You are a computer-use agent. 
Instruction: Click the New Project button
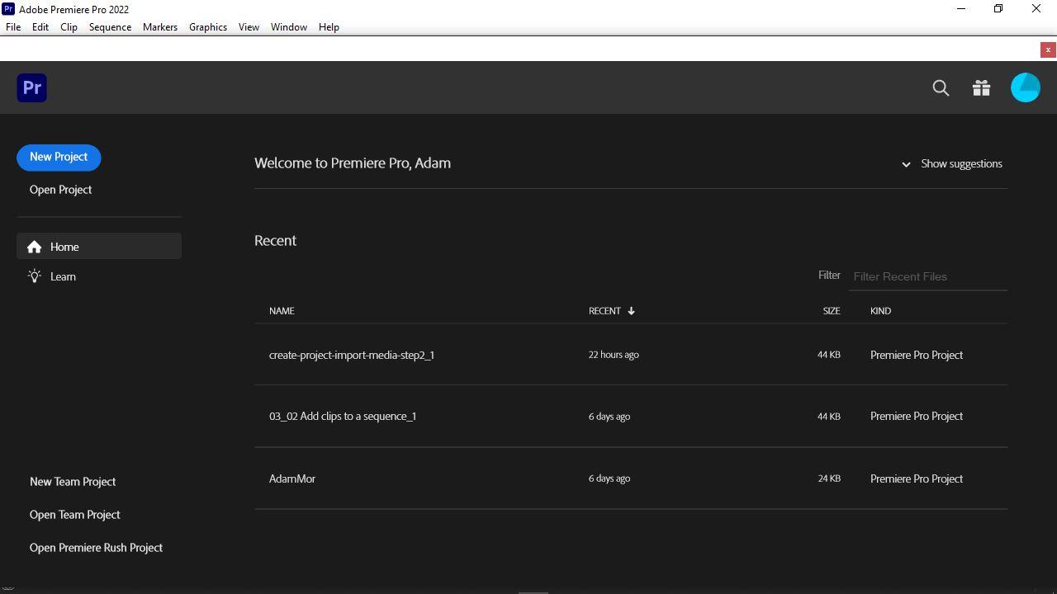coord(59,157)
